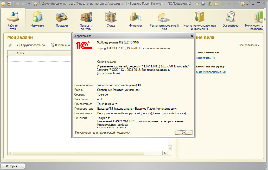The height and width of the screenshot is (170, 268).
Task: Open navigation history dropdown arrow
Action: 29,4
